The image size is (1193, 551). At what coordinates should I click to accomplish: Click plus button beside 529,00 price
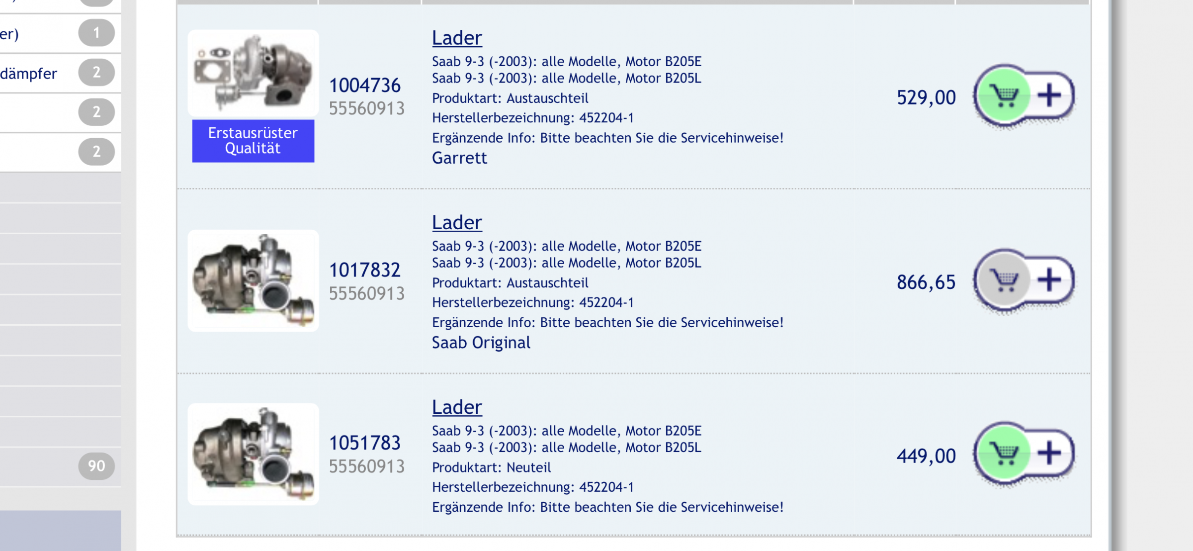coord(1049,95)
